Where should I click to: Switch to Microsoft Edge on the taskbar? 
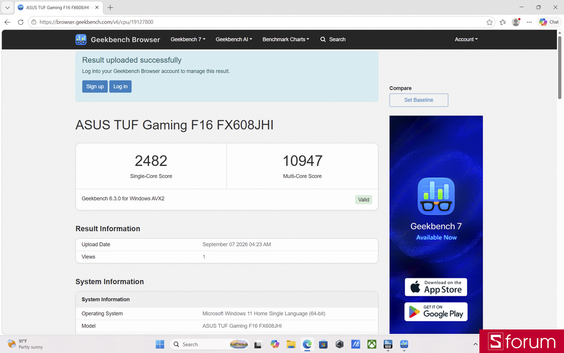[307, 345]
